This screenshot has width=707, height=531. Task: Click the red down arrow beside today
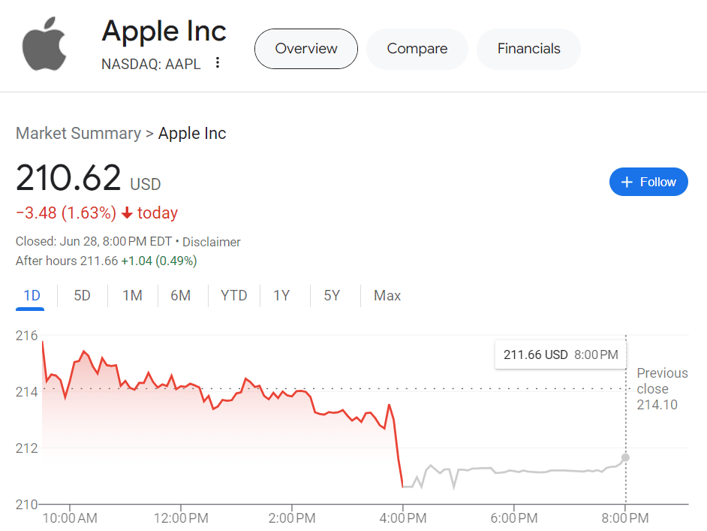tap(127, 213)
